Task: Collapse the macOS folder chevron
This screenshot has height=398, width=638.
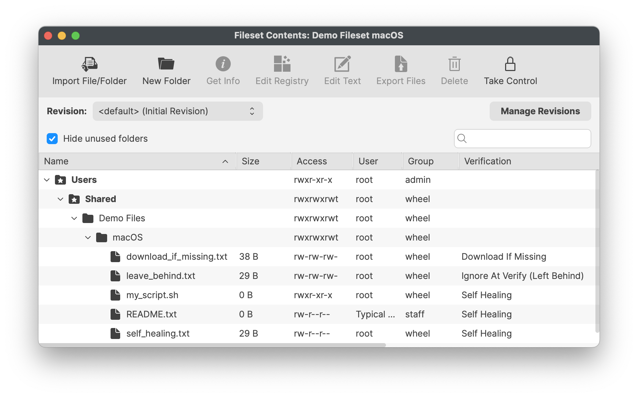Action: click(88, 237)
